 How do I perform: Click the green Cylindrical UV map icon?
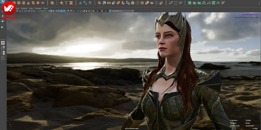[194, 3]
